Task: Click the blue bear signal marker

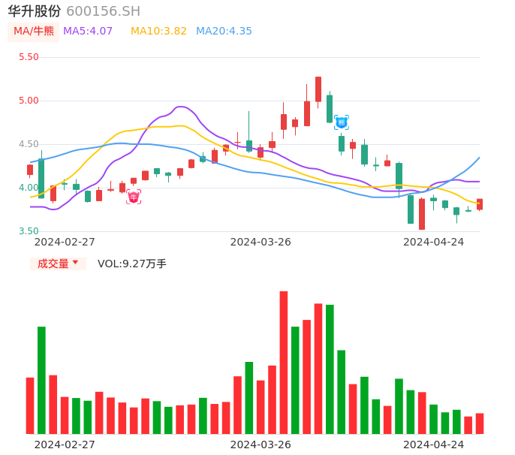Action: tap(342, 122)
